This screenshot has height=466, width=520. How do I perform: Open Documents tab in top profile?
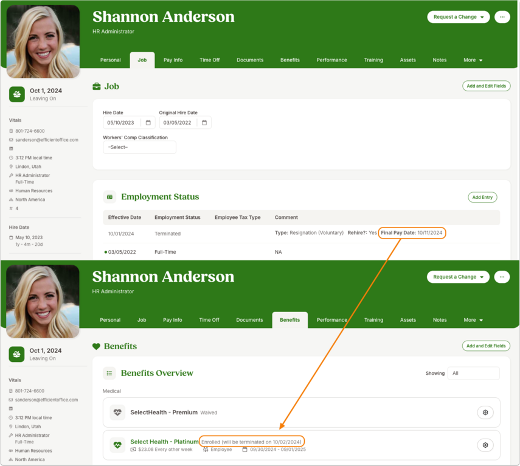click(250, 60)
